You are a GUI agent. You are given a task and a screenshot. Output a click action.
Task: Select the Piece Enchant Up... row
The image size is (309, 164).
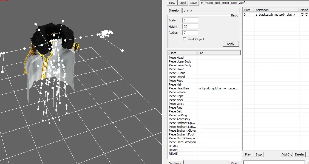tap(204, 123)
